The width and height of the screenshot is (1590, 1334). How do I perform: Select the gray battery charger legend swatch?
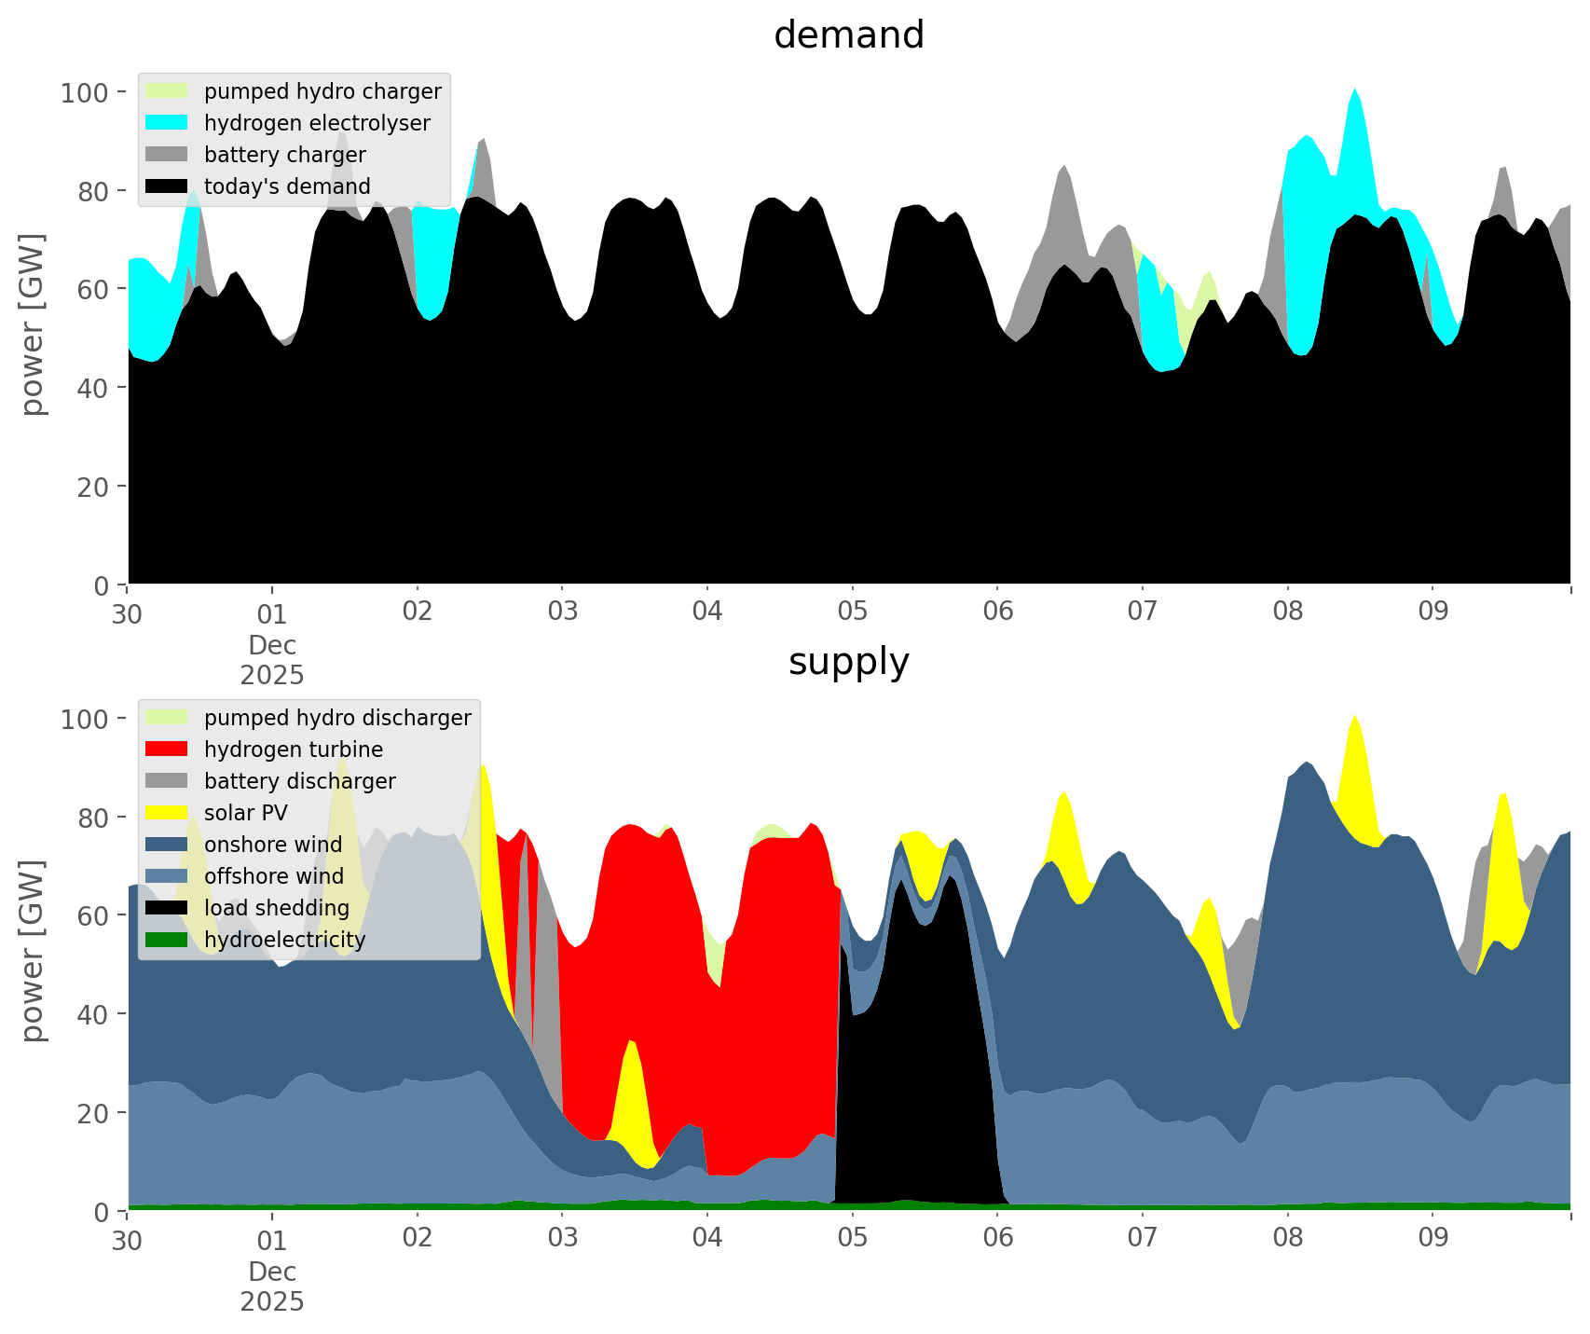(x=167, y=155)
